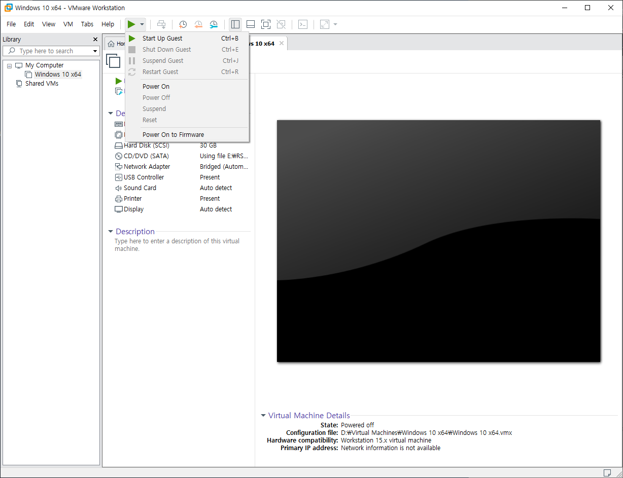The image size is (623, 478).
Task: Click the 'Bridged (Autom...' network value
Action: [x=224, y=167]
